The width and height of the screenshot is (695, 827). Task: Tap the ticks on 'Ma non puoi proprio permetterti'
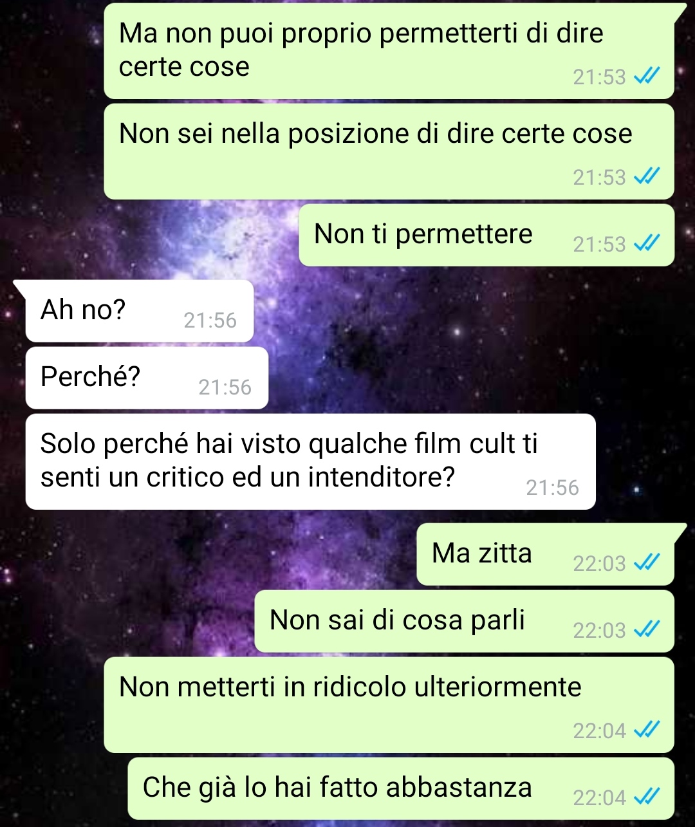[647, 76]
